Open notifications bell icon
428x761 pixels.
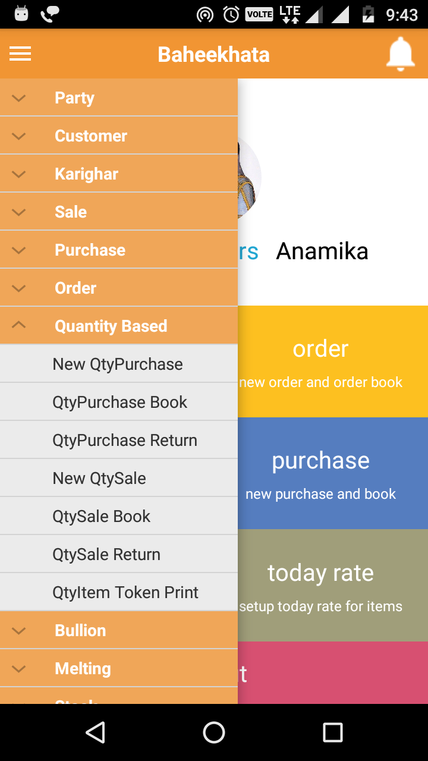tap(401, 54)
